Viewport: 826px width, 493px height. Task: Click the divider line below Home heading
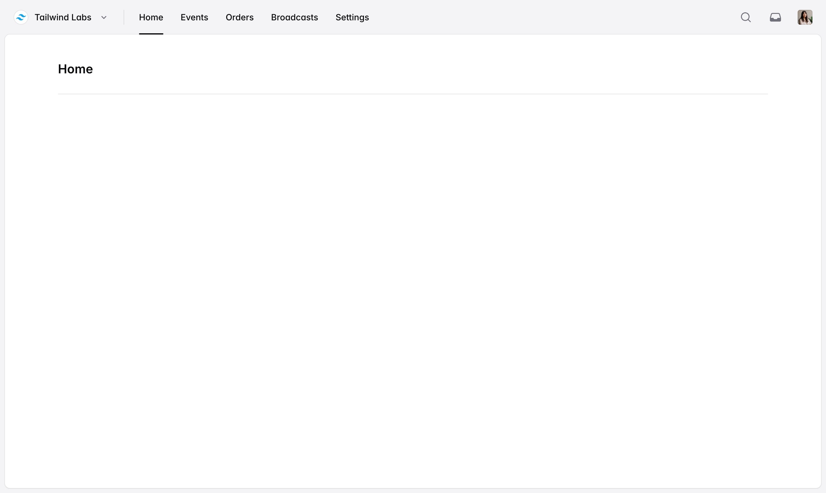click(x=413, y=94)
